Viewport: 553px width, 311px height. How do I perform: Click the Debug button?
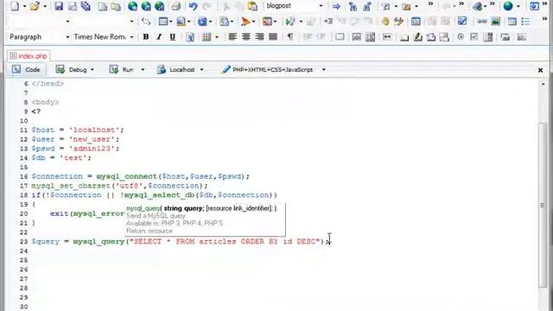point(71,70)
